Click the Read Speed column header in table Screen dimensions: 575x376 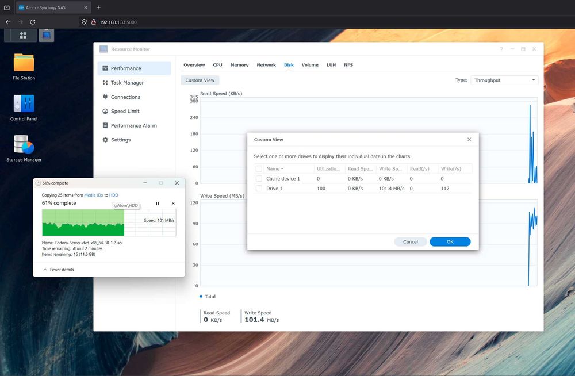360,169
